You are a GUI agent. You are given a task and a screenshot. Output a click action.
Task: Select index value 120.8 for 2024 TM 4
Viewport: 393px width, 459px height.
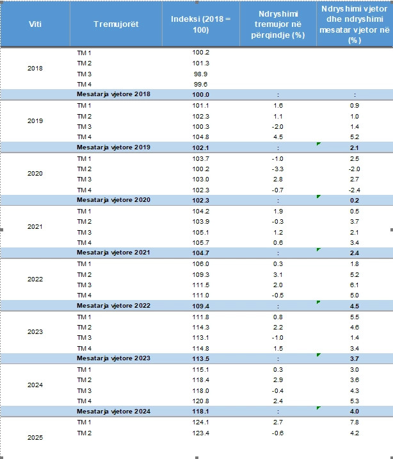click(200, 401)
